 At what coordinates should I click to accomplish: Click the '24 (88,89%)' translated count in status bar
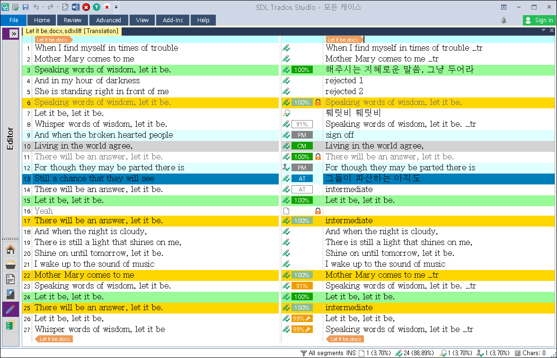click(418, 353)
